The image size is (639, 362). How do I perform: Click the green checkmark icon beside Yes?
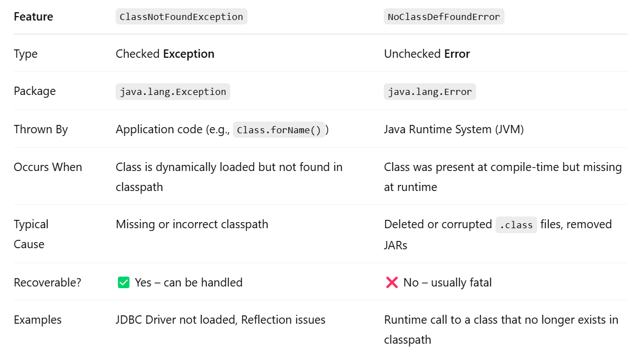pos(123,283)
